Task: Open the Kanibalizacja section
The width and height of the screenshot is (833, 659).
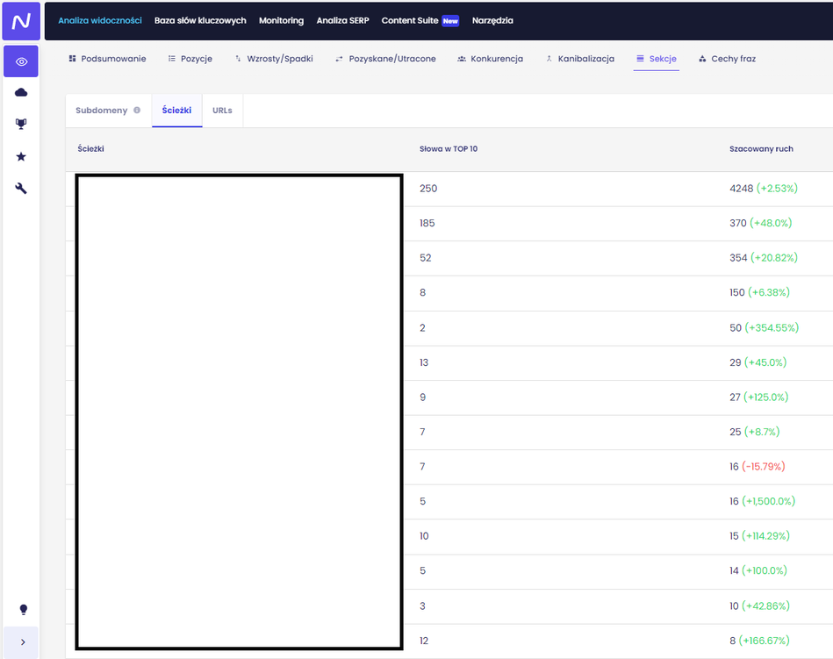Action: pyautogui.click(x=585, y=59)
